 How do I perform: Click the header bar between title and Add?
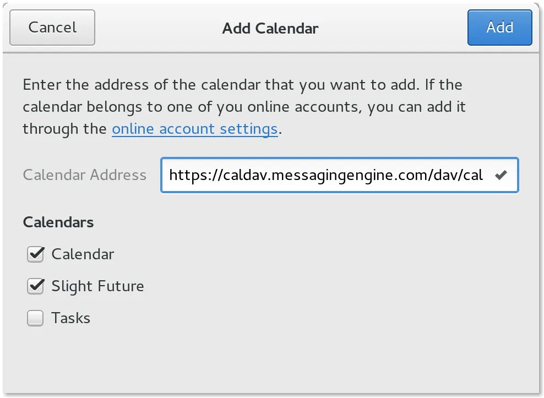(393, 28)
